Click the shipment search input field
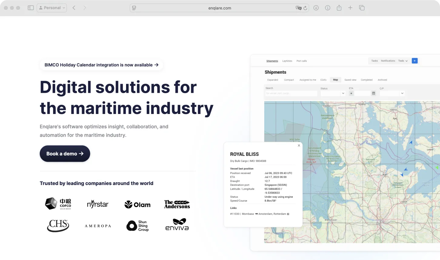 [x=291, y=93]
